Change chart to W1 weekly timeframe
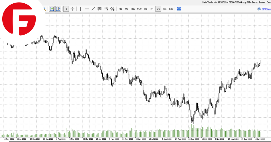The image size is (271, 142). [165, 9]
